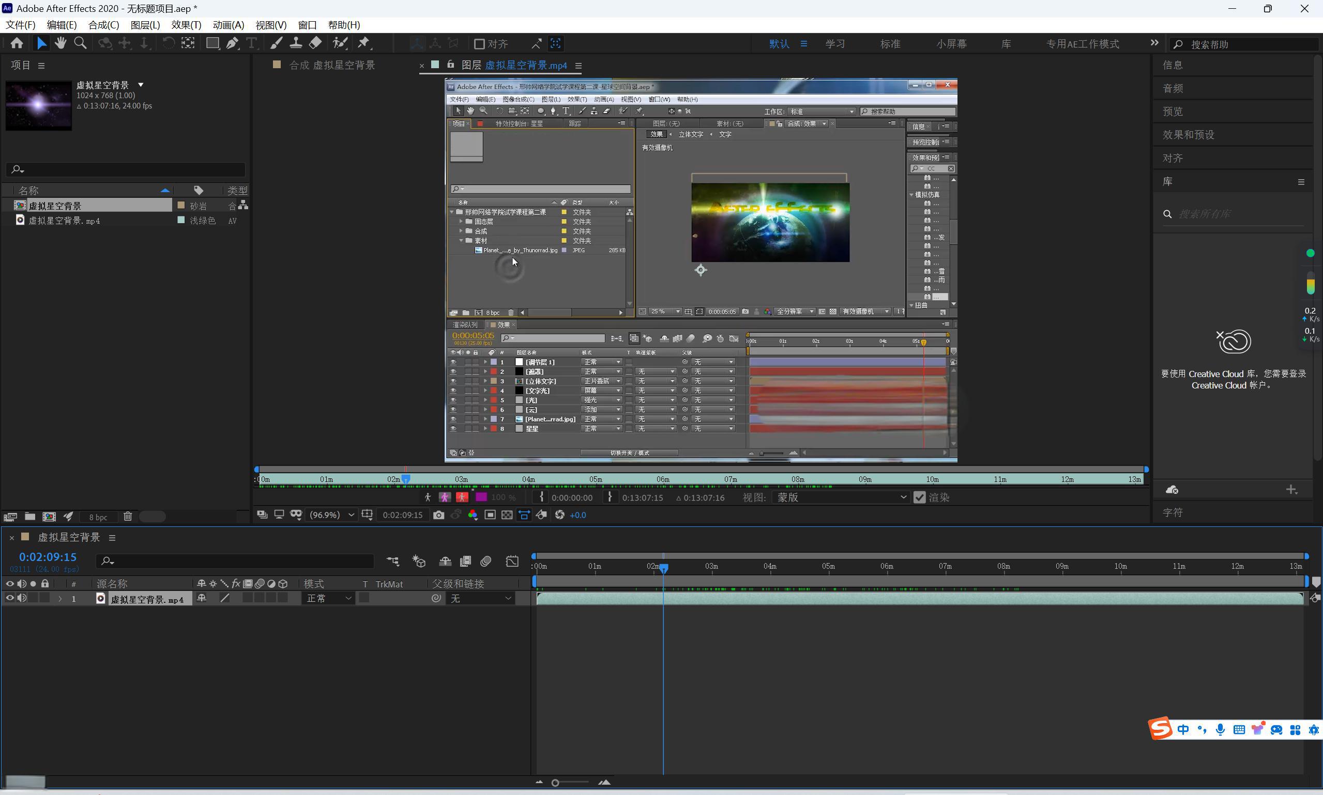This screenshot has height=795, width=1323.
Task: Click the snapshot camera icon in viewer
Action: (x=438, y=515)
